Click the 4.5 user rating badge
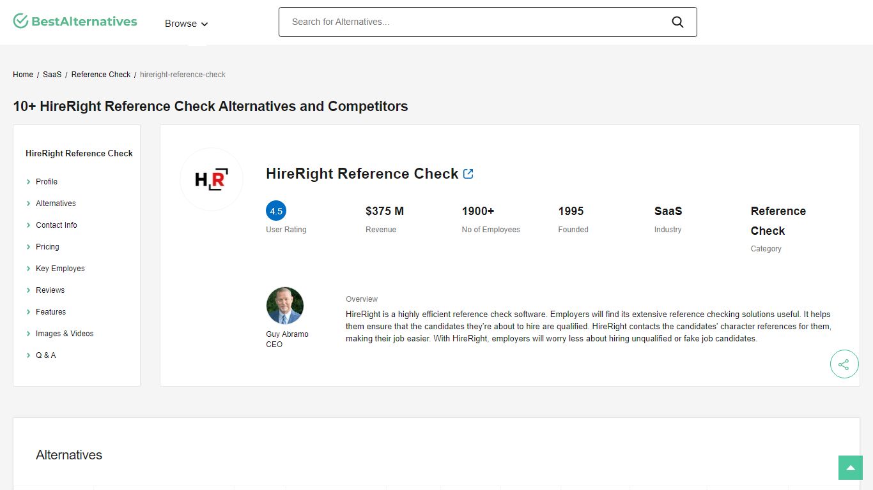Screen dimensions: 873x490 point(276,211)
